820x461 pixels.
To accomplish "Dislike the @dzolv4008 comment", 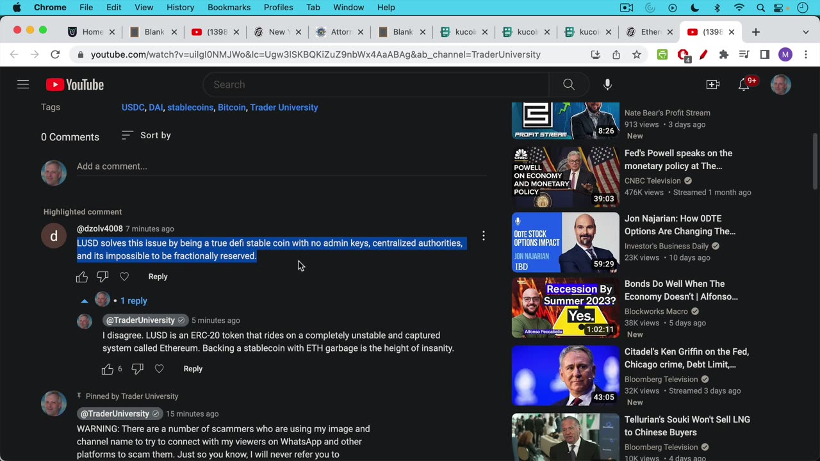I will pos(102,277).
